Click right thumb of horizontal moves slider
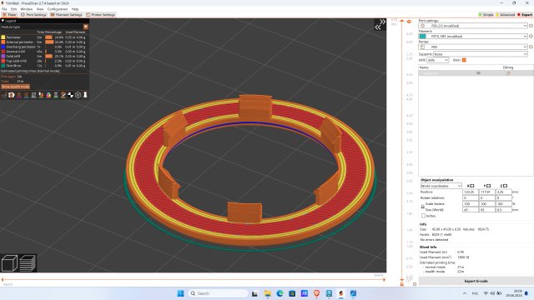Screen dimensions: 534x300 [384, 280]
